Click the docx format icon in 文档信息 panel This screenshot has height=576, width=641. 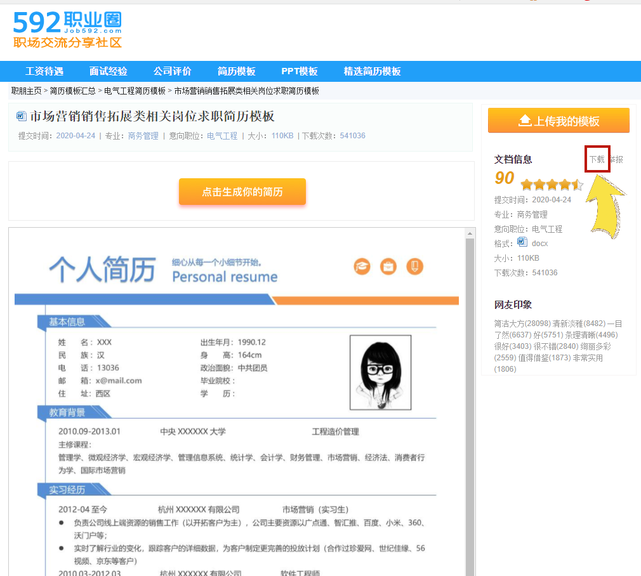(522, 242)
